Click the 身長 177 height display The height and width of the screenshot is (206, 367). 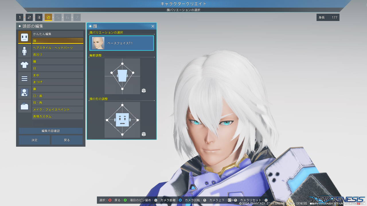328,17
